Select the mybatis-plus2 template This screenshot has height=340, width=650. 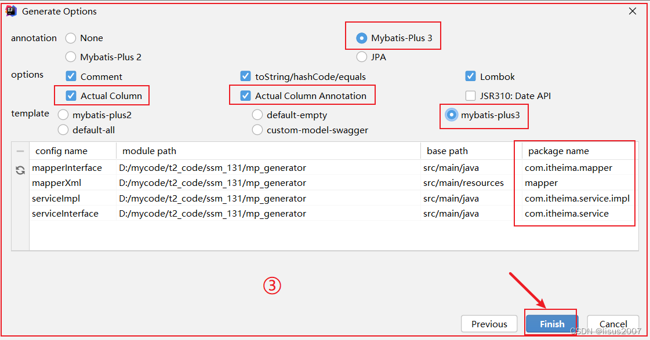pos(63,115)
